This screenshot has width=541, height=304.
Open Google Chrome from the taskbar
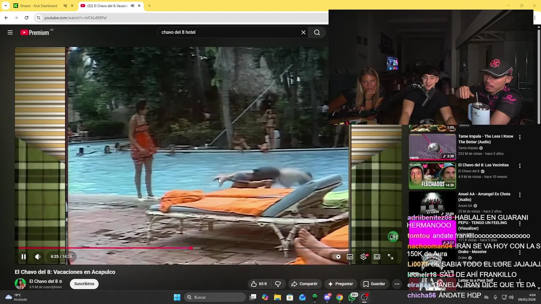point(339,297)
